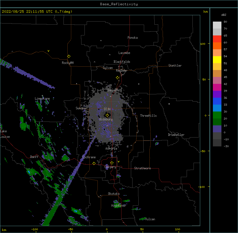Click the Base_Reflectivity title text
The height and width of the screenshot is (233, 238).
point(119,4)
